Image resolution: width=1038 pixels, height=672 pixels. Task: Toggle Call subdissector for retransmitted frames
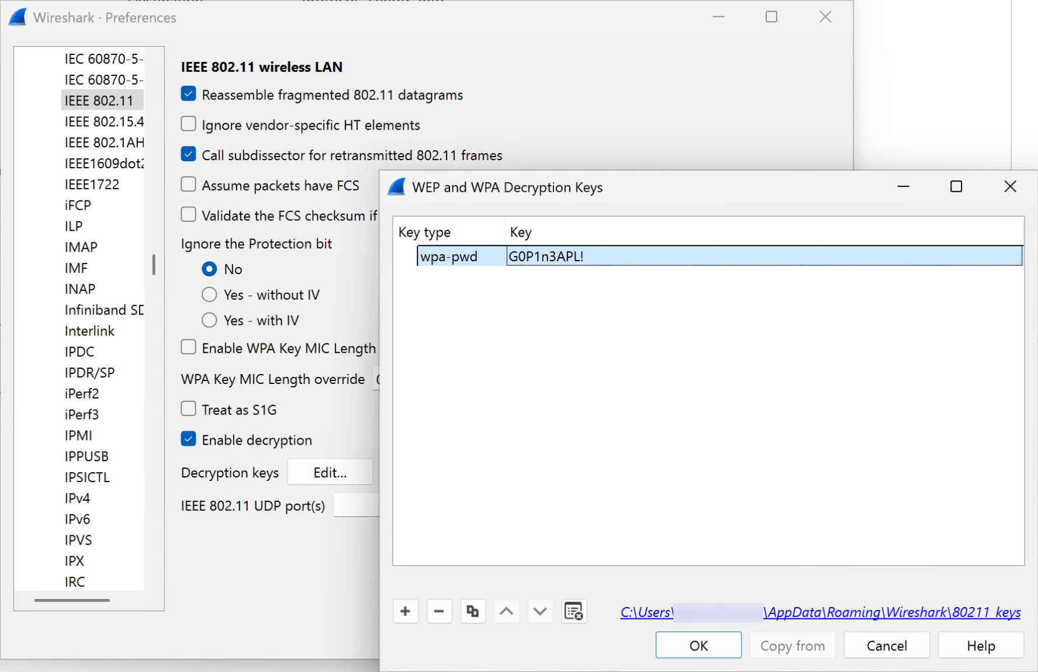pos(188,154)
